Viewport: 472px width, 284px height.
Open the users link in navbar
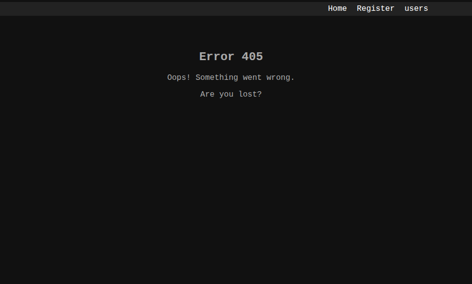click(x=416, y=8)
